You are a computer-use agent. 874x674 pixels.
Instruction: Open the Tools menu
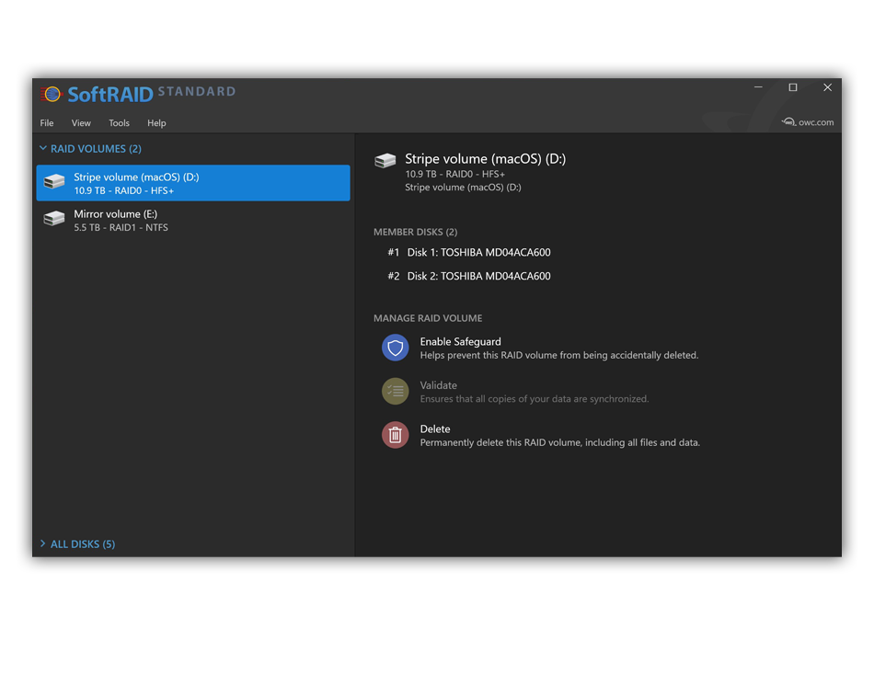tap(119, 123)
